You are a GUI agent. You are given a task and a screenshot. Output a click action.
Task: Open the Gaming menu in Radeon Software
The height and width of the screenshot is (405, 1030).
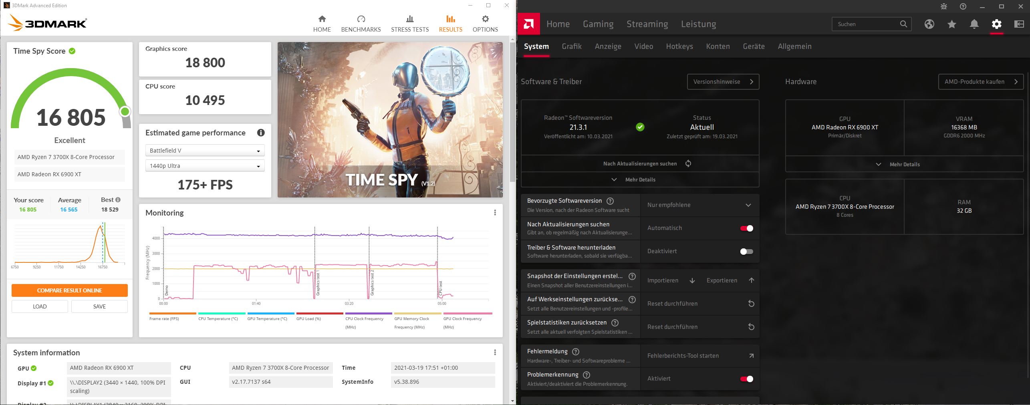click(598, 24)
